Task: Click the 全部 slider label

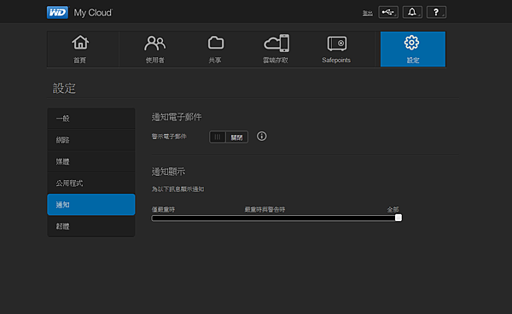Action: click(393, 210)
